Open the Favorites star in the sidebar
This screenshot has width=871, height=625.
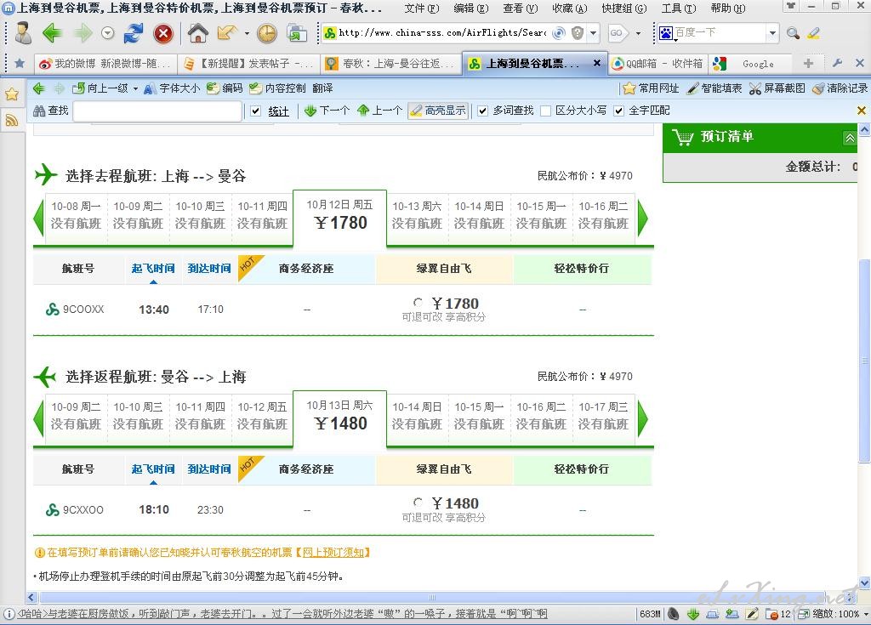coord(12,94)
